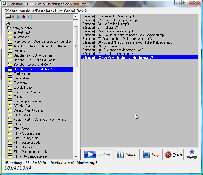Screen dimensions: 203x175
Task: Click the folder icon for Coen - Vive l'amour
Action: tap(10, 92)
